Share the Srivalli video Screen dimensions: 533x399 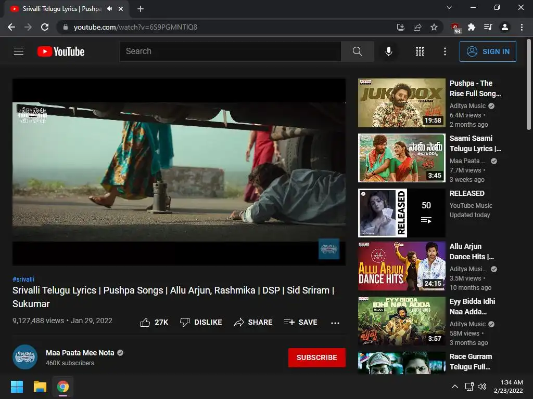[x=253, y=322]
